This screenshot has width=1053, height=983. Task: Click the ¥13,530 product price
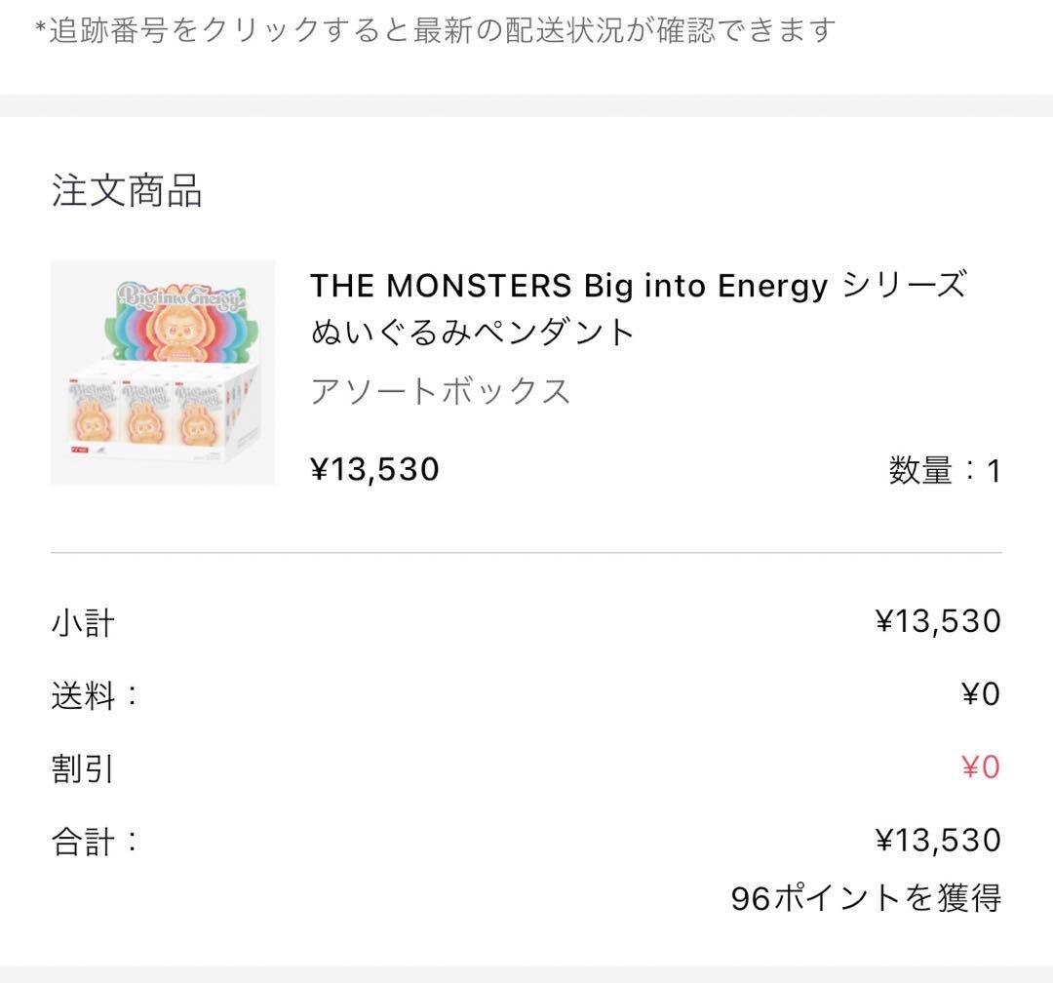(374, 469)
